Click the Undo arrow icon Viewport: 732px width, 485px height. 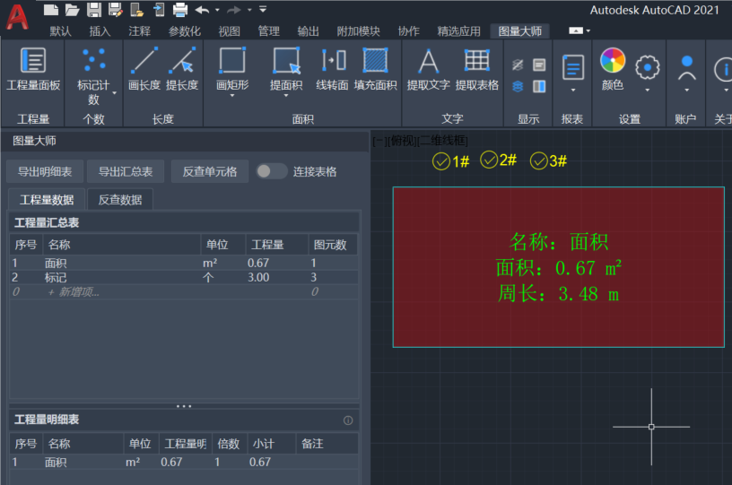click(202, 9)
